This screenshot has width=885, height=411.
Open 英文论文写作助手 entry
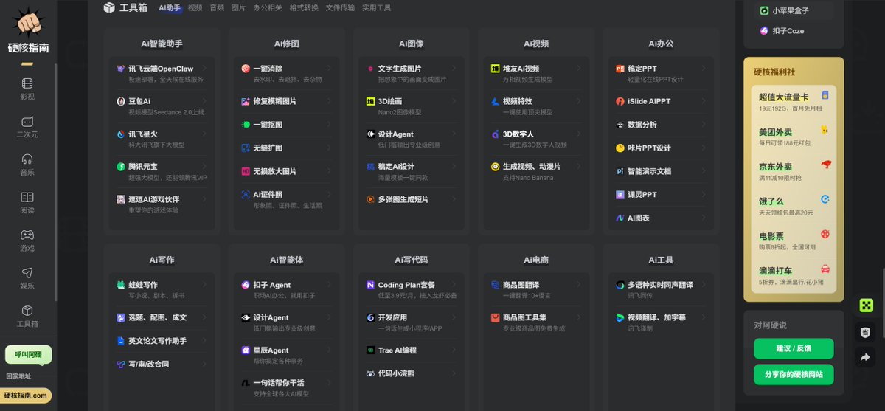[162, 341]
